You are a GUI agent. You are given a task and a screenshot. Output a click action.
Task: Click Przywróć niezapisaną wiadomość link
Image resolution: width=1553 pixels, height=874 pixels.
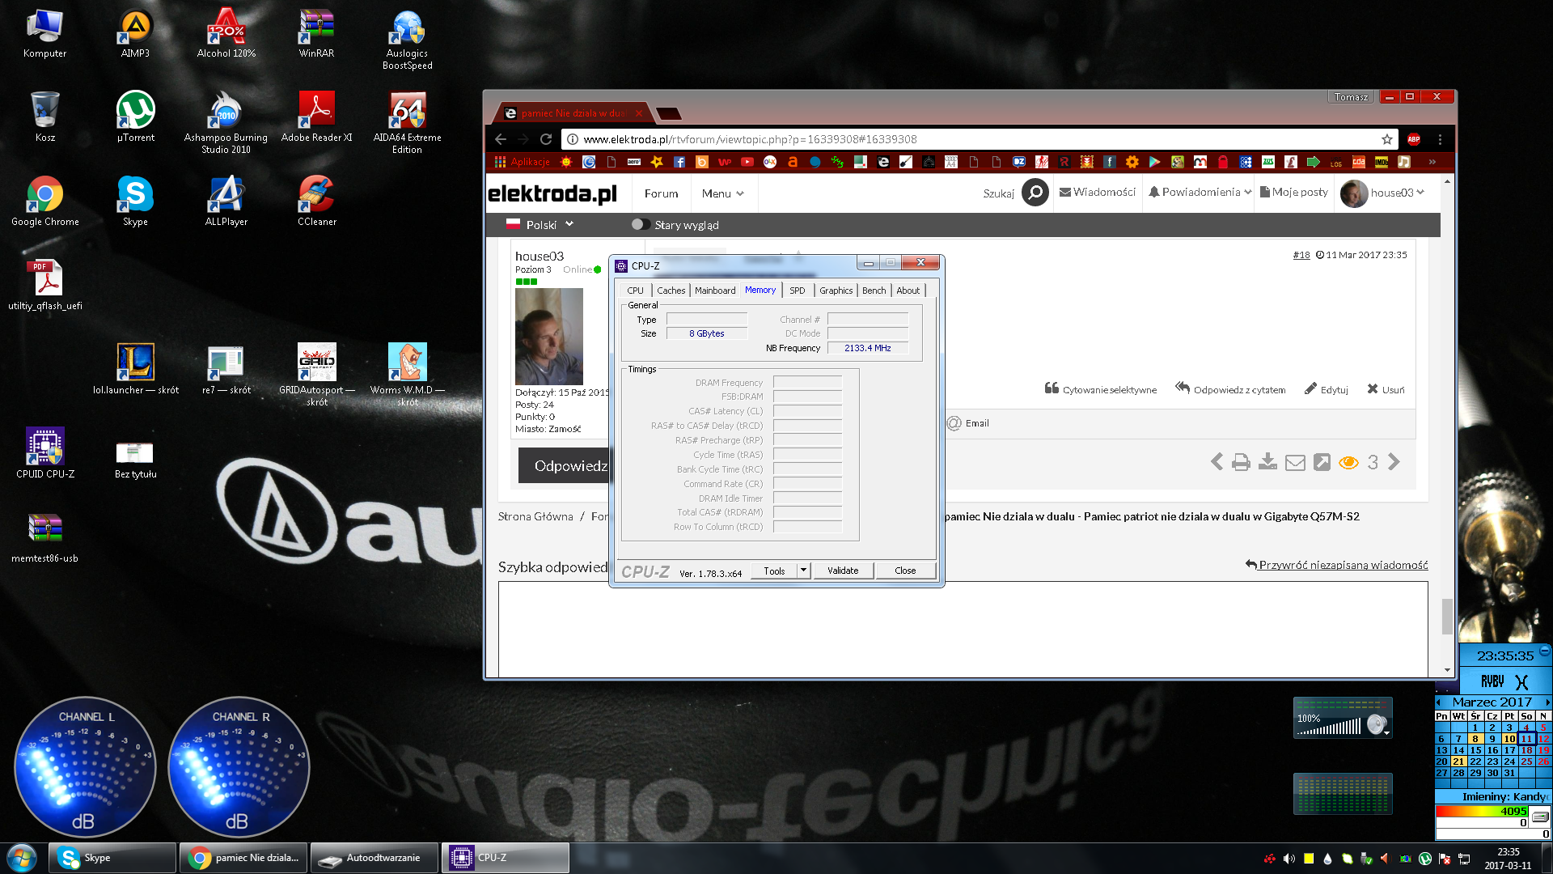1337,565
